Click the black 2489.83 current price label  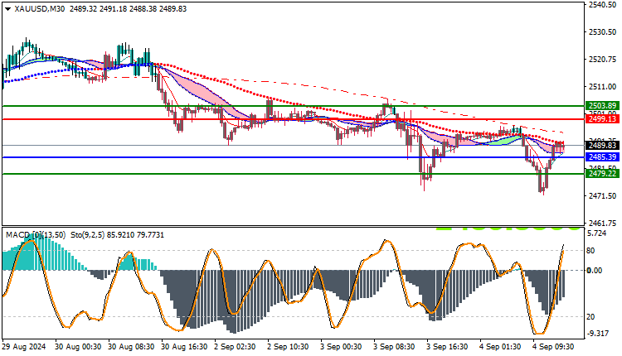pyautogui.click(x=603, y=146)
